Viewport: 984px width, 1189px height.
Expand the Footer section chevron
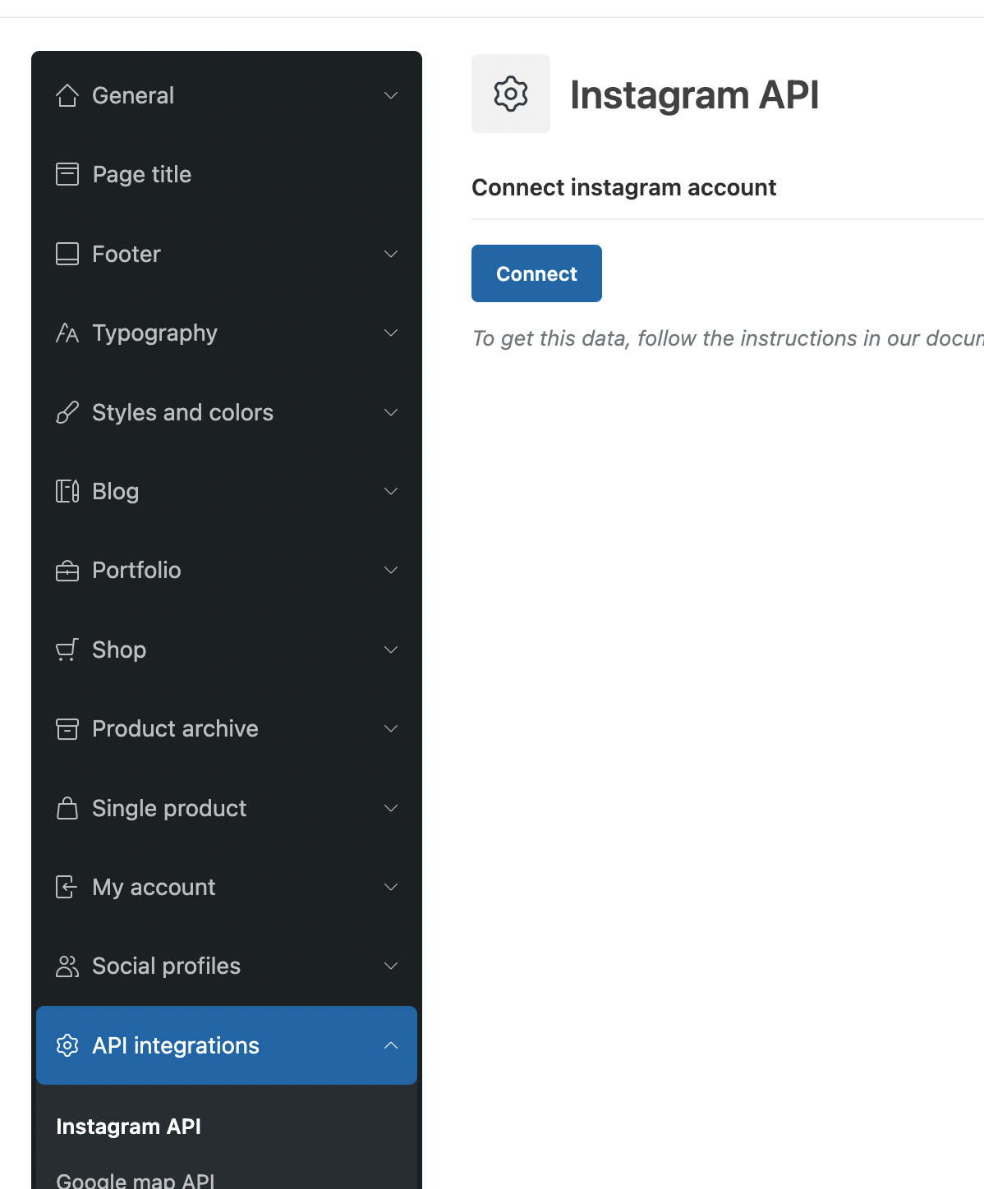click(x=391, y=254)
